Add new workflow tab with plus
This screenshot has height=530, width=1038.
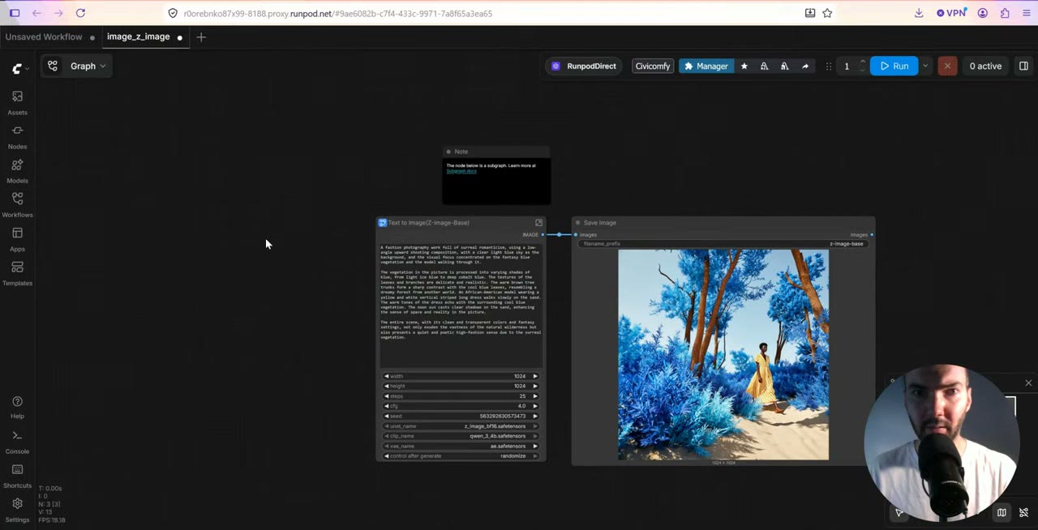click(x=201, y=37)
